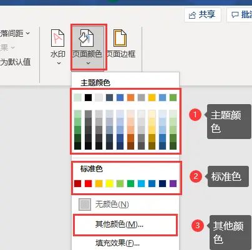
Task: Pick the black theme color swatch
Action: 88,97
